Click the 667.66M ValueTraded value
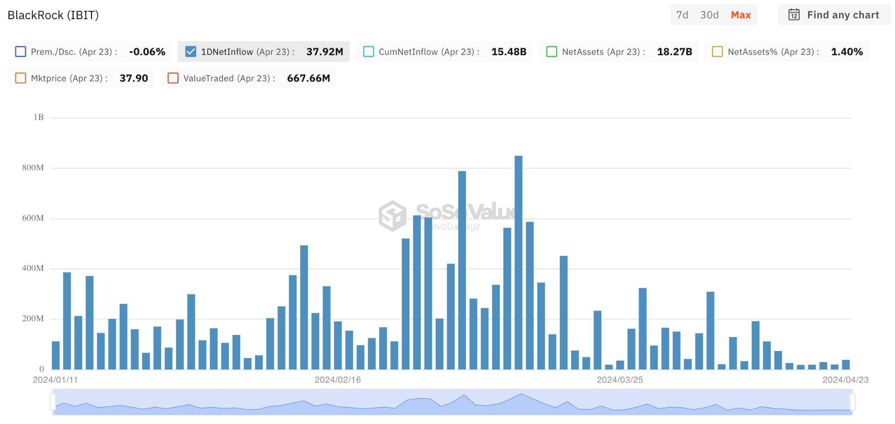The image size is (895, 424). coord(309,78)
